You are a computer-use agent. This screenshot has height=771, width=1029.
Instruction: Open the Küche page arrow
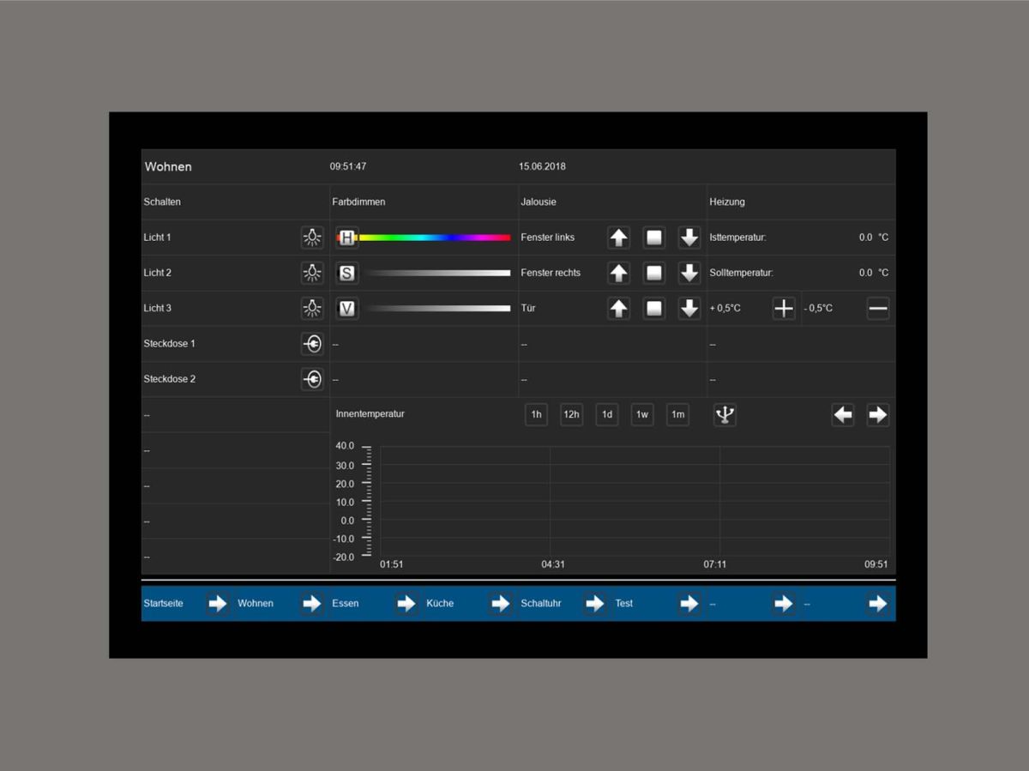501,604
